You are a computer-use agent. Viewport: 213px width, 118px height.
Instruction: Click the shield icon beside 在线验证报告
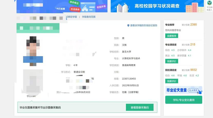(x=128, y=25)
